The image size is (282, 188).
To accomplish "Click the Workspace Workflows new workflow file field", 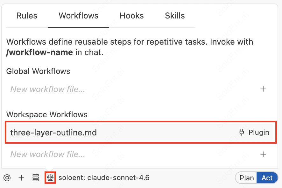I will (x=47, y=154).
